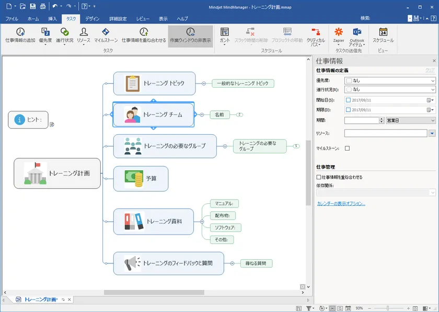The height and width of the screenshot is (312, 439).
Task: Open the ファイル menu tab
Action: [11, 19]
